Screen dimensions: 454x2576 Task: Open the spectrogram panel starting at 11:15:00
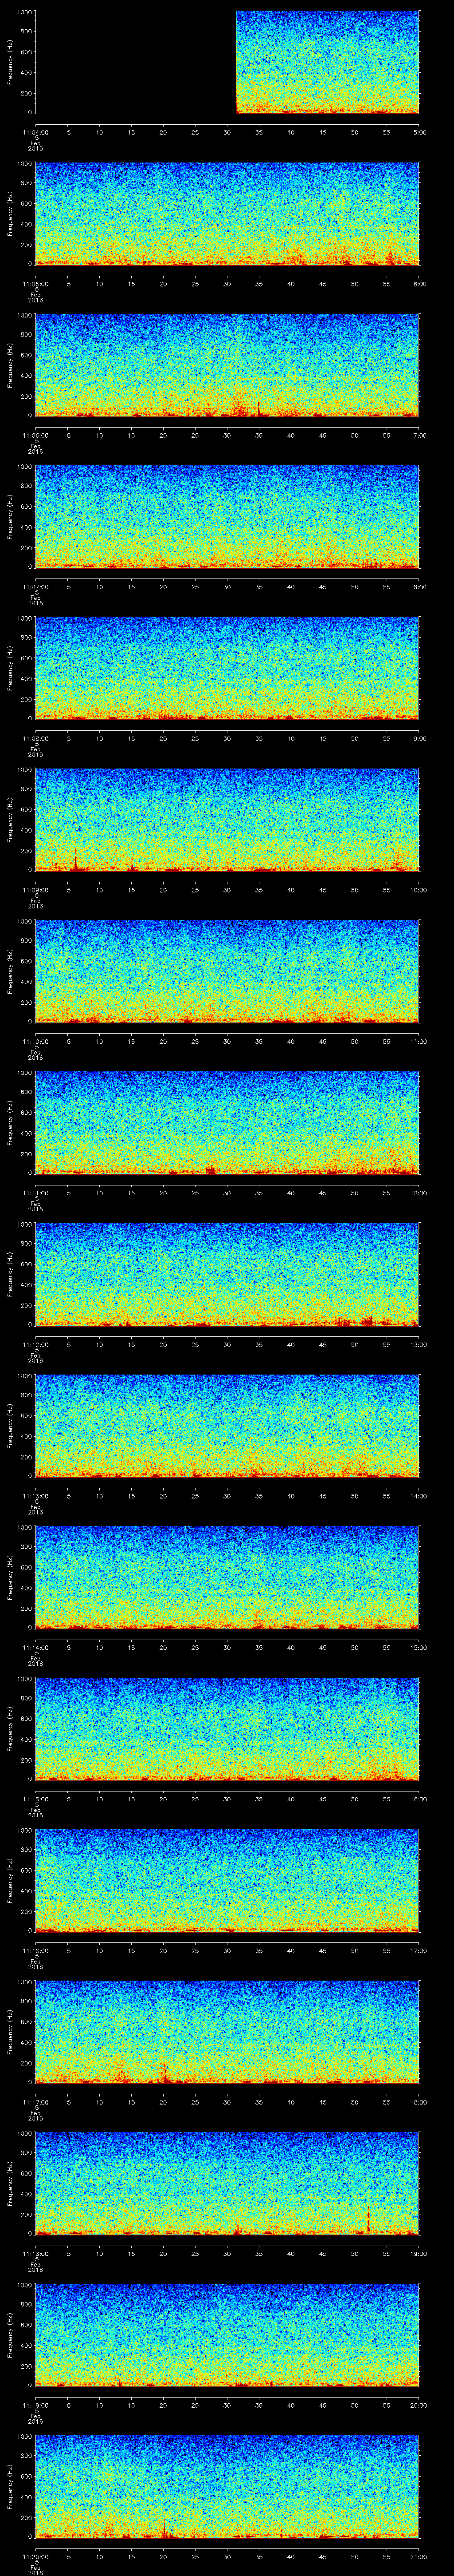pos(227,1729)
